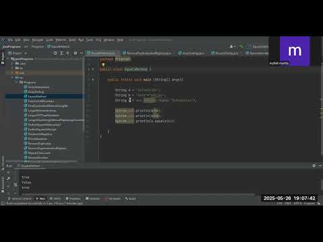The height and width of the screenshot is (242, 323).
Task: Click the run gutter arrow beside main method
Action: click(x=93, y=79)
